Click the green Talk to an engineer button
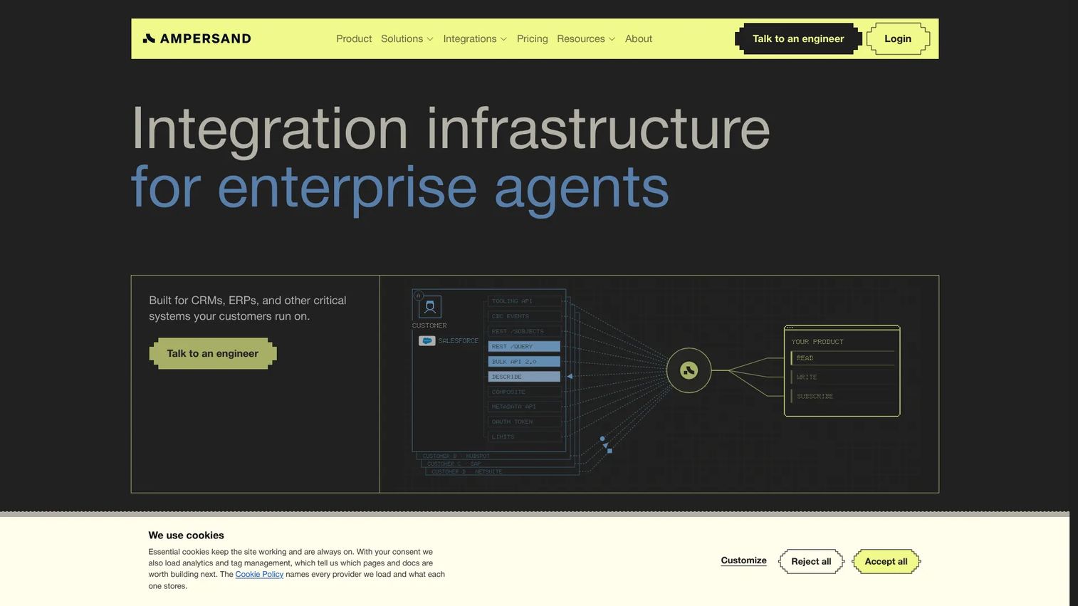Viewport: 1078px width, 606px height. click(213, 353)
